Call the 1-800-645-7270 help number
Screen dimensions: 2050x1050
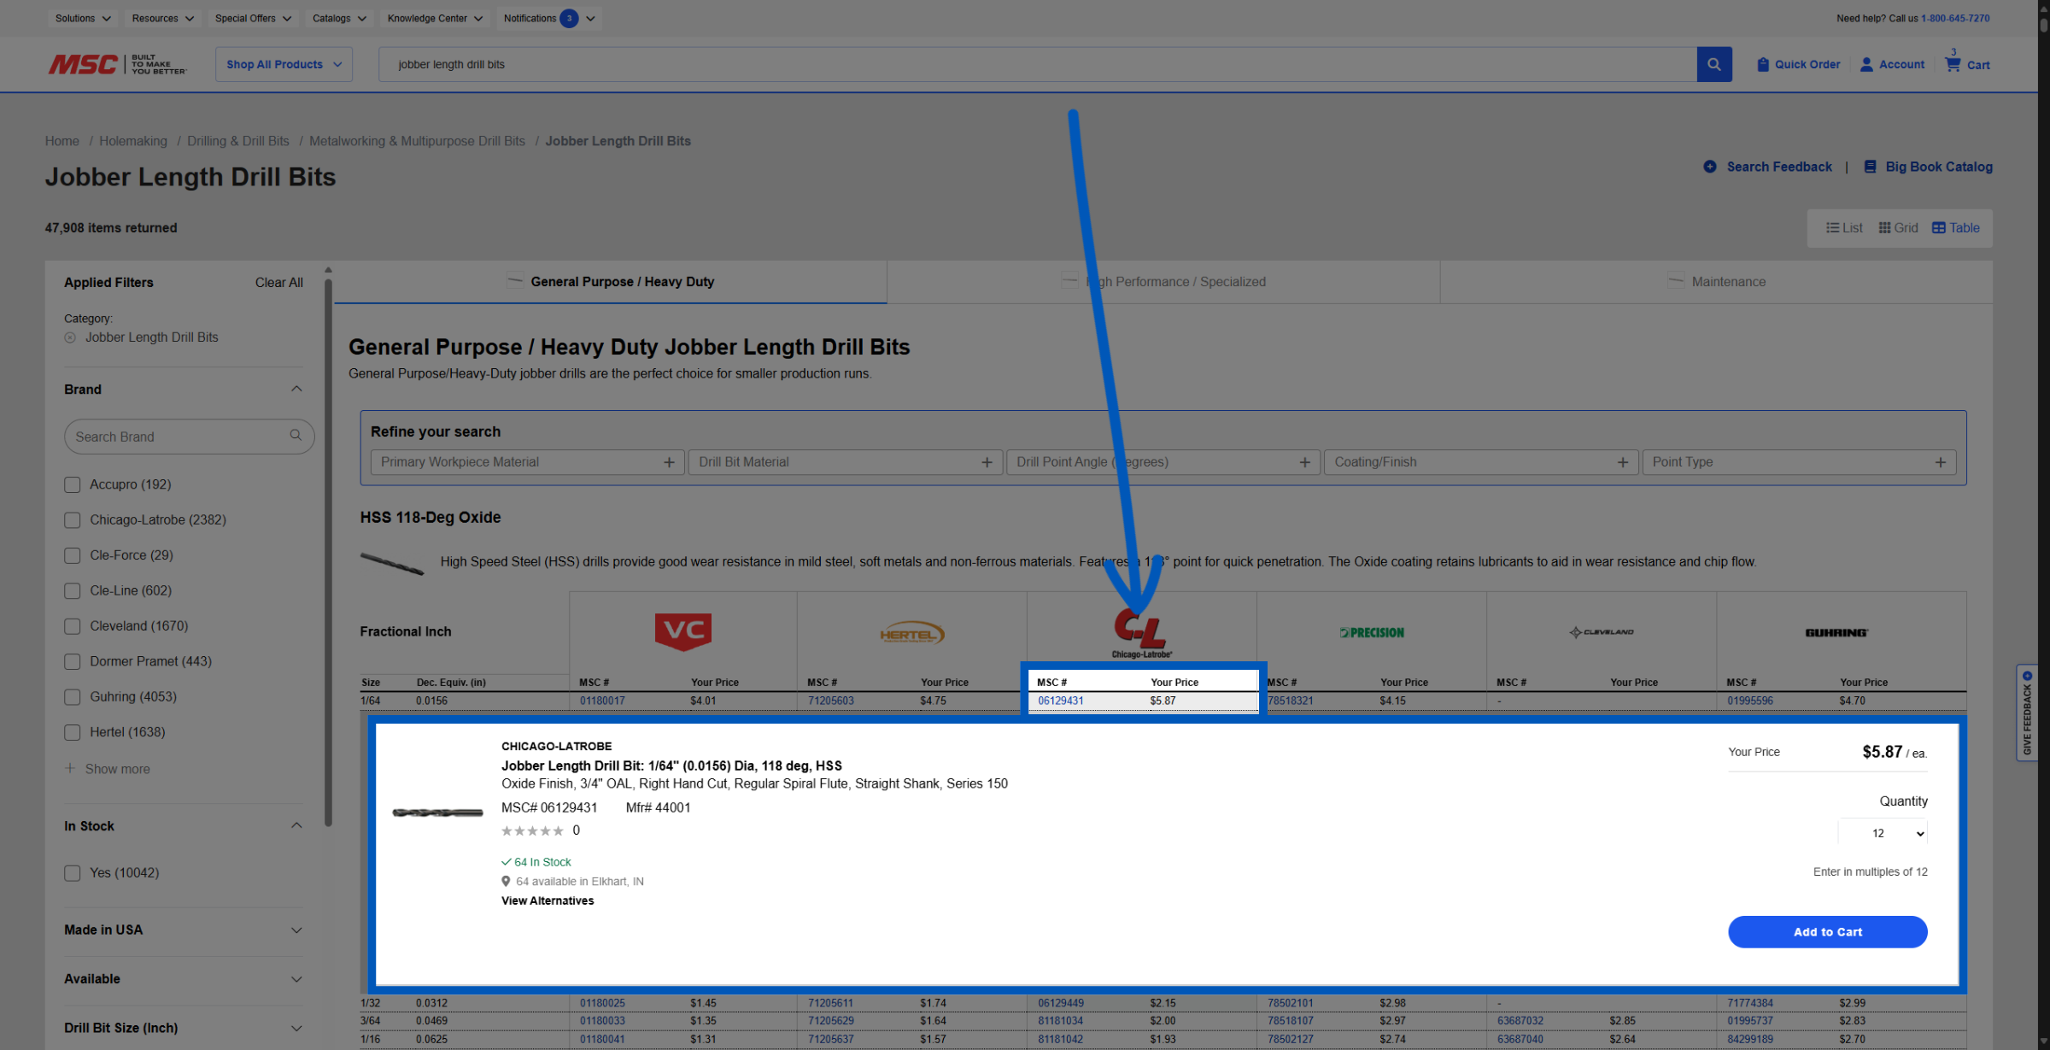(x=1955, y=18)
